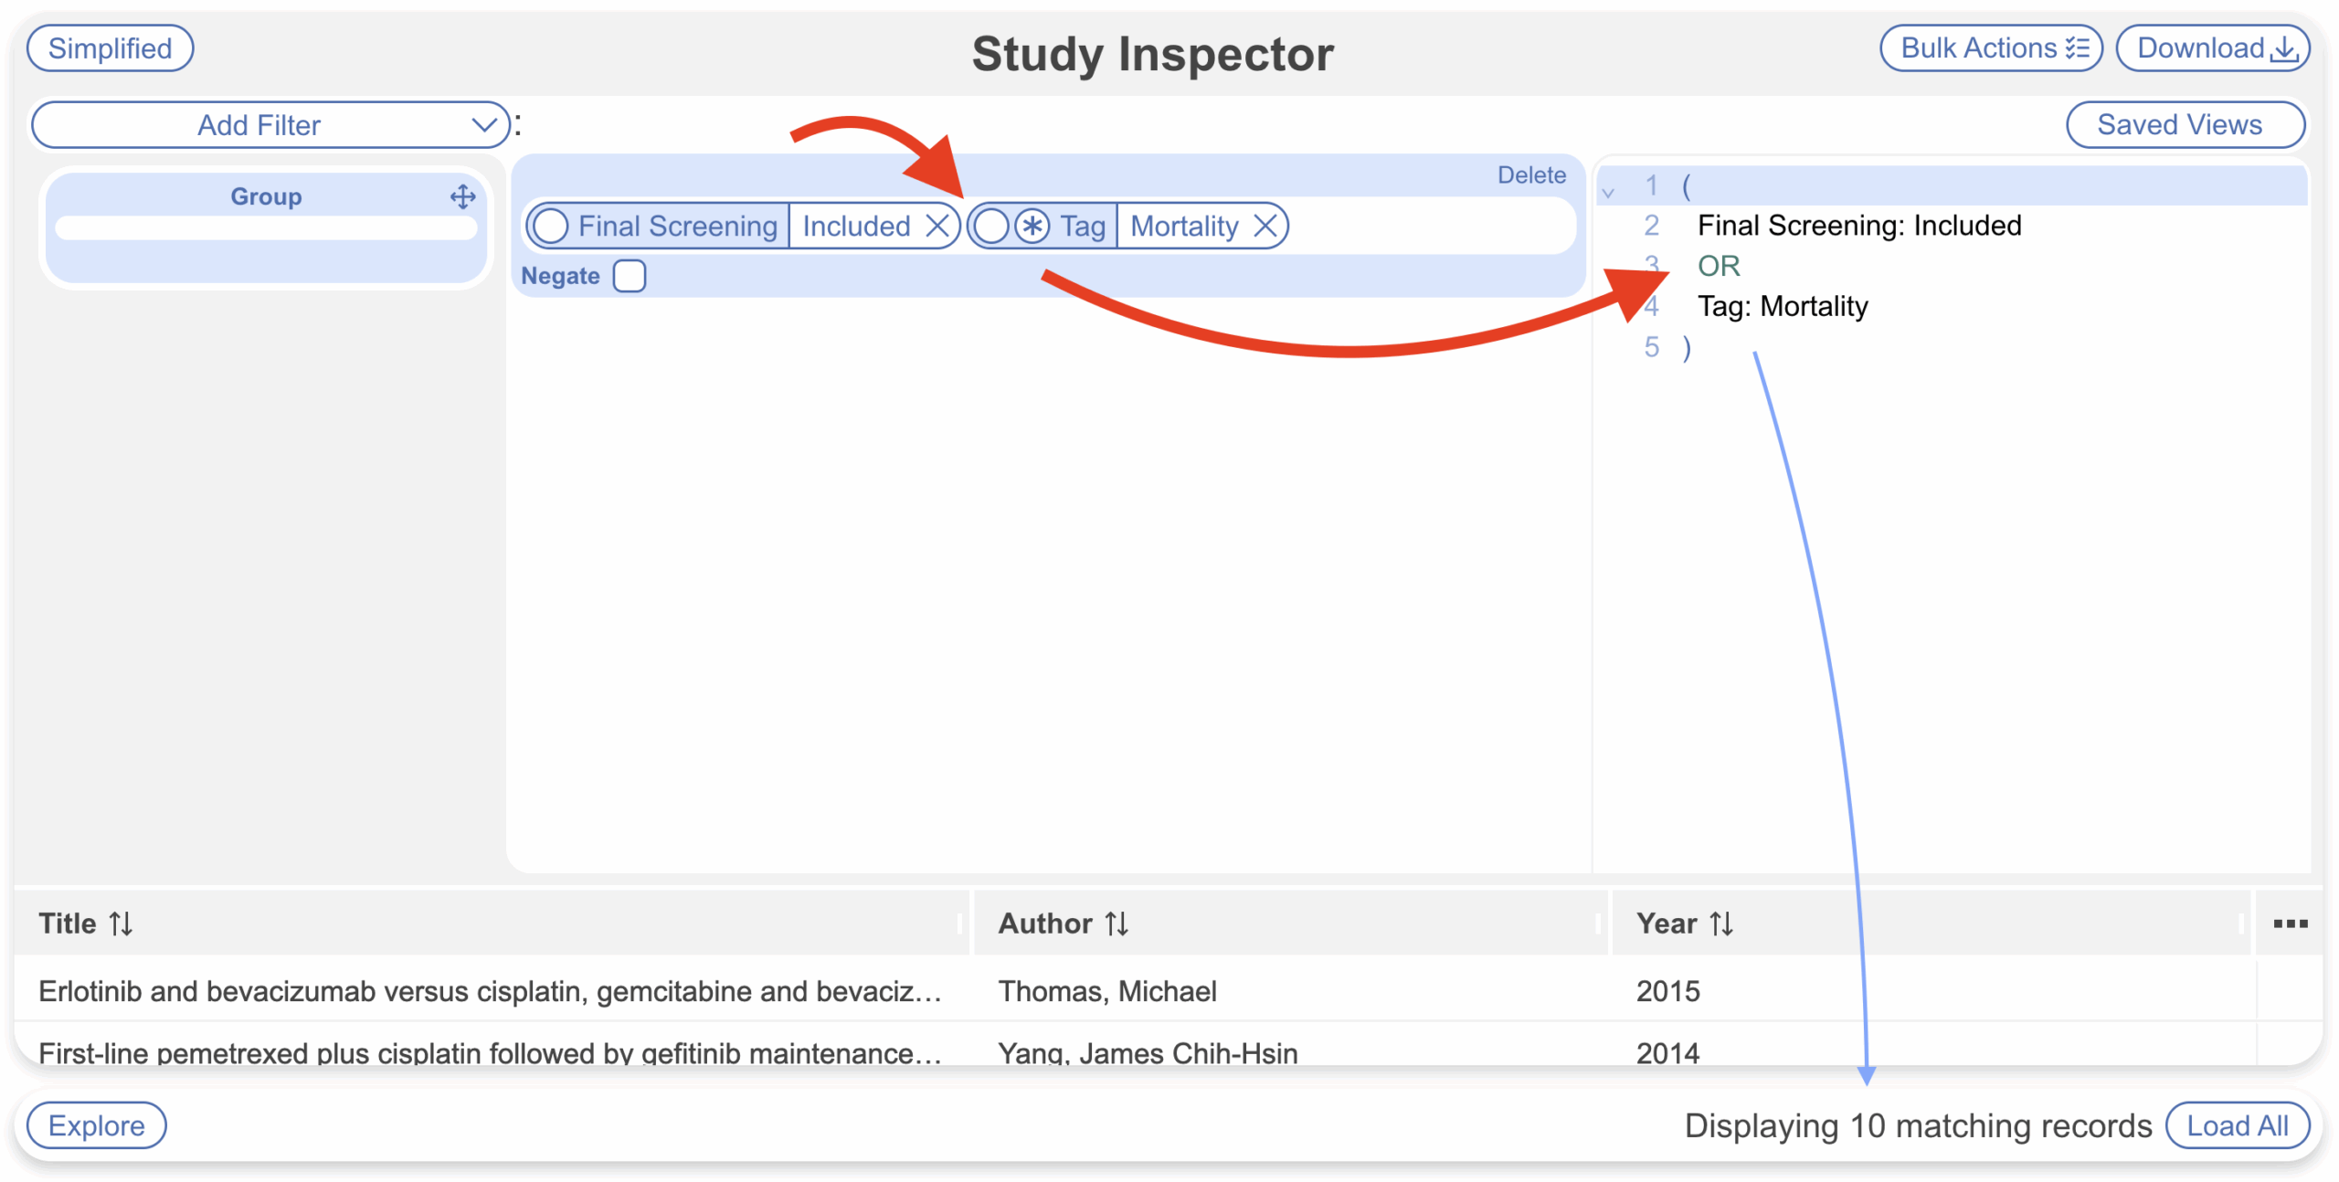Sort by Author arrows icon
This screenshot has height=1182, width=2339.
click(x=1117, y=923)
